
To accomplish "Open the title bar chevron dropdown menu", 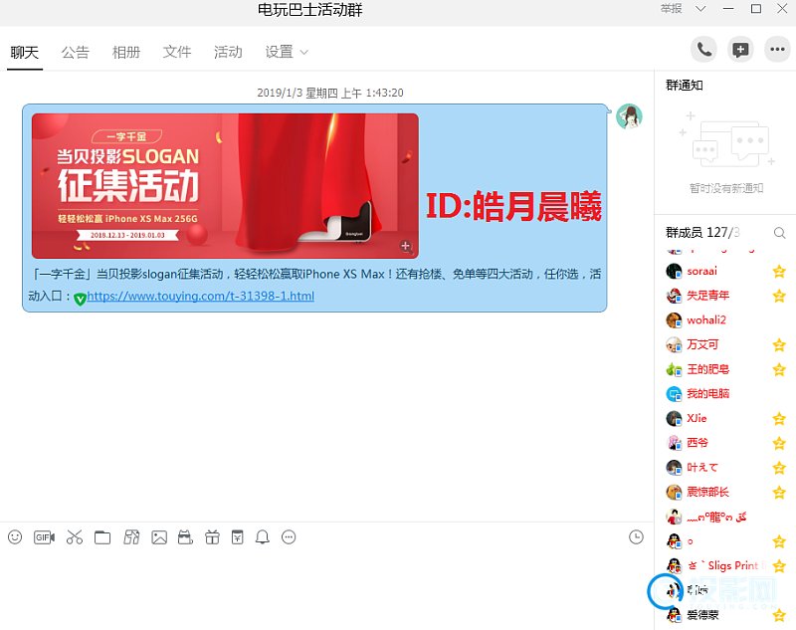I will tap(700, 9).
